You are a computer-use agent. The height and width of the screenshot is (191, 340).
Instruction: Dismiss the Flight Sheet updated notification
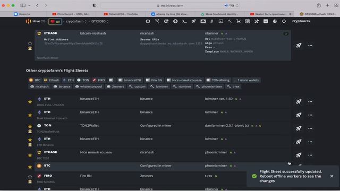[x=331, y=176]
